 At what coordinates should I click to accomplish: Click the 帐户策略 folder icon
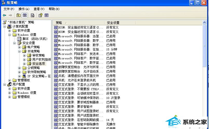(24, 47)
